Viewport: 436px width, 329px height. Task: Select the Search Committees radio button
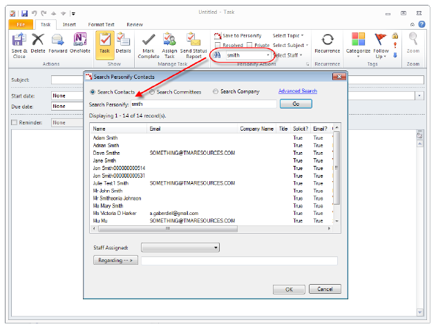pyautogui.click(x=153, y=92)
